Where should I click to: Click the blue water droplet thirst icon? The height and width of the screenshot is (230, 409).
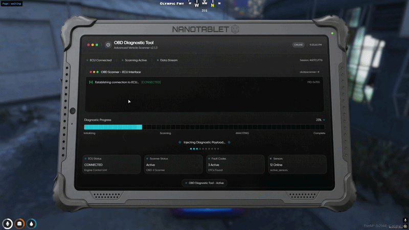pyautogui.click(x=32, y=223)
